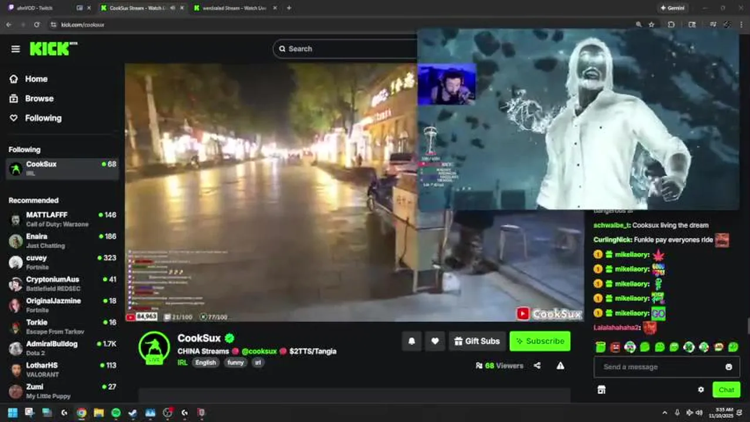Click the webcam overlay in pop-out video
Viewport: 750px width, 422px height.
[447, 84]
